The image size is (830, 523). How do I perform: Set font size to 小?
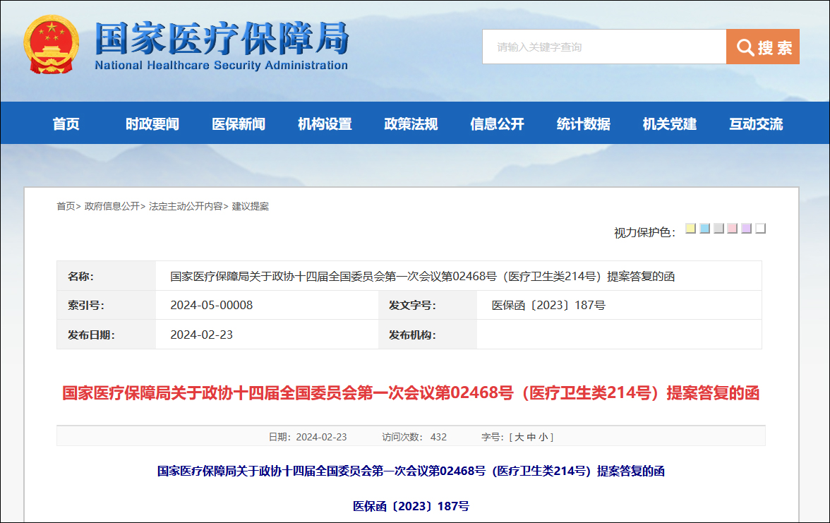[543, 438]
